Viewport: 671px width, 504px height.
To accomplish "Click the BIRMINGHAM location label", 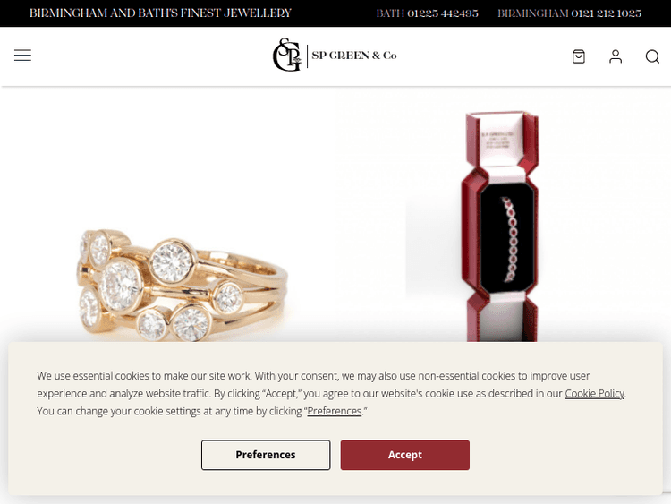I will pos(533,13).
